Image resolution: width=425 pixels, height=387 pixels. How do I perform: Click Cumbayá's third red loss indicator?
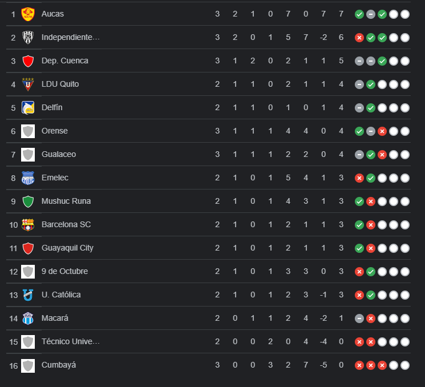pyautogui.click(x=382, y=365)
